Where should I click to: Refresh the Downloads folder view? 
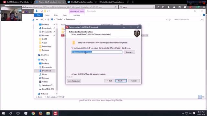169,20
